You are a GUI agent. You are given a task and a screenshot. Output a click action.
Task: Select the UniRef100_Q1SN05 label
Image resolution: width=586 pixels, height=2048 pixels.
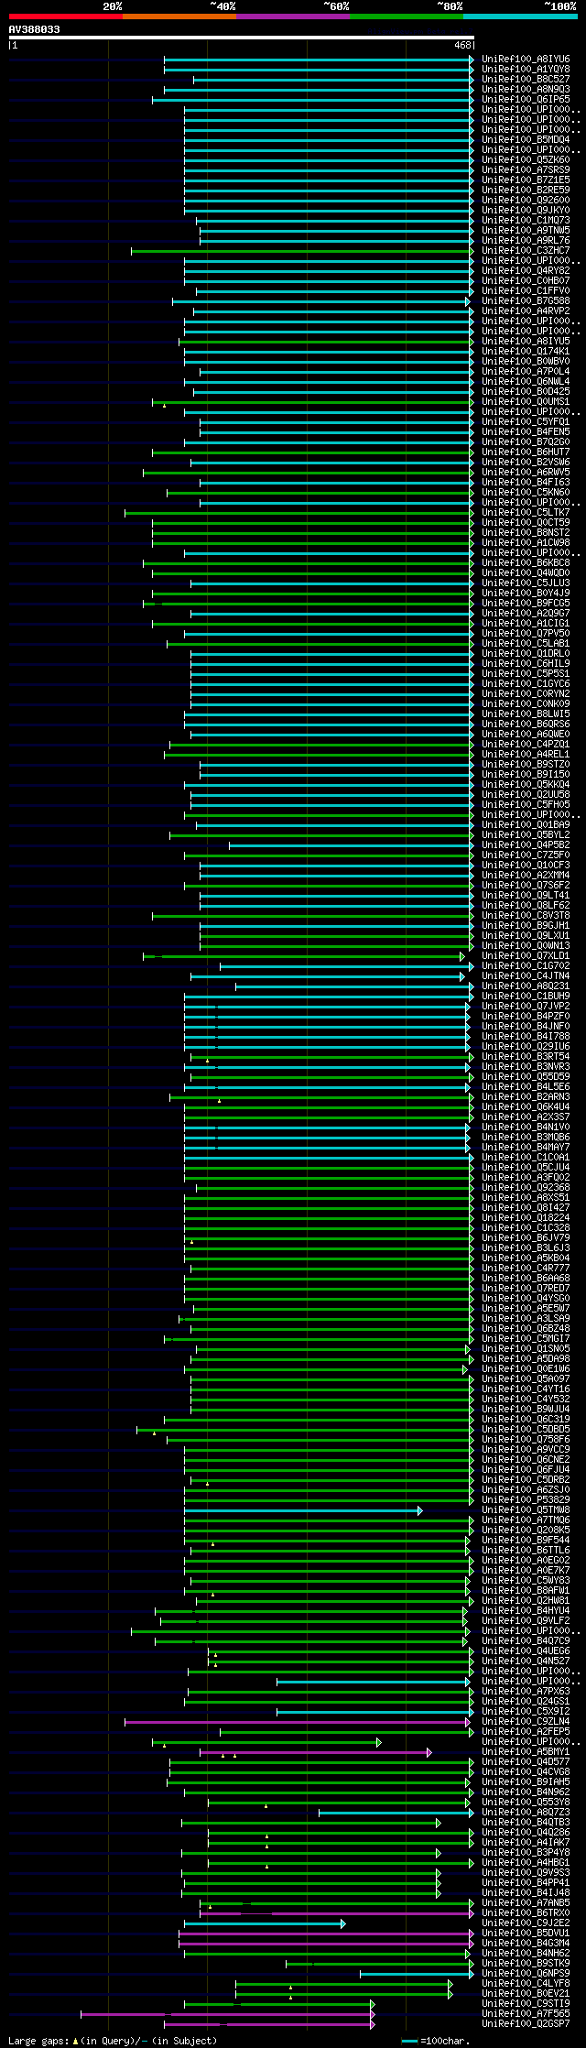(526, 1348)
